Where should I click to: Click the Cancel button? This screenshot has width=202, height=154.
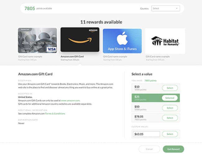(x=149, y=149)
